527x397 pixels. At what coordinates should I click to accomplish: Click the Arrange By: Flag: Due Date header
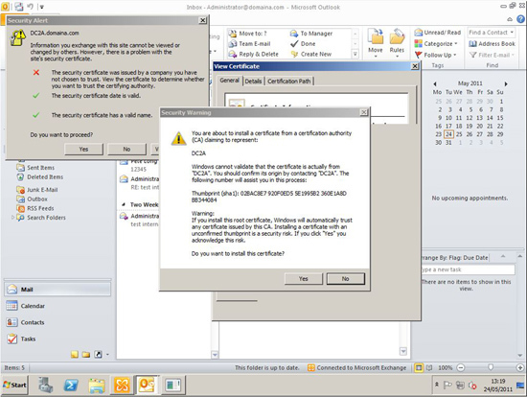click(x=455, y=258)
